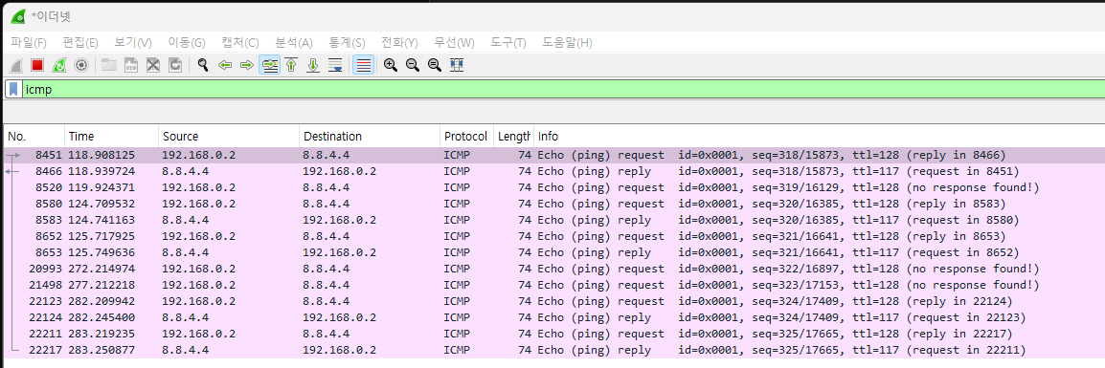
Task: Zoom out main window text
Action: pos(413,65)
